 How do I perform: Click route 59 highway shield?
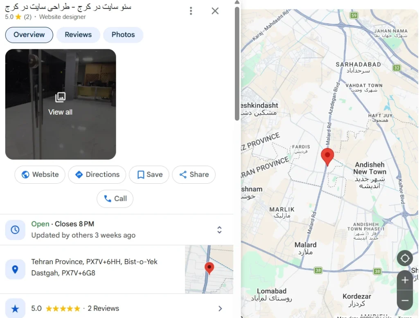point(354,15)
